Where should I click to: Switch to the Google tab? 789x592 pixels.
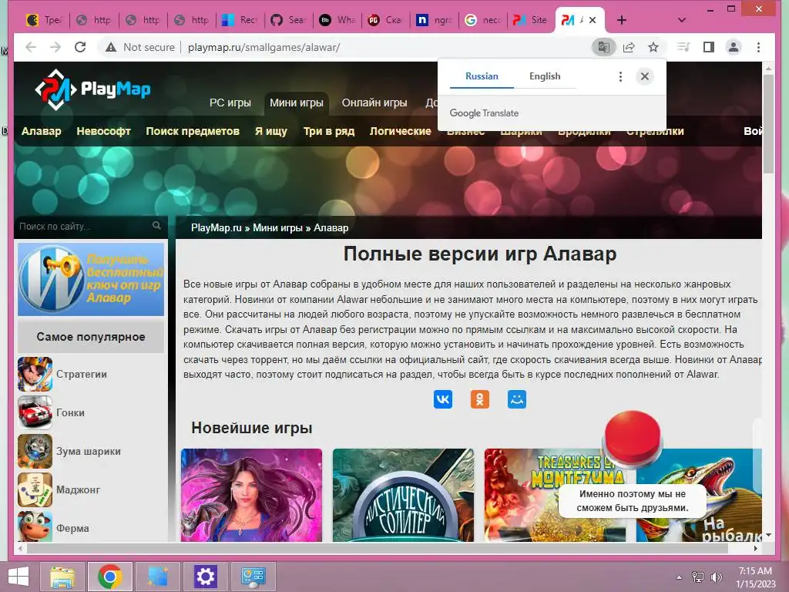[483, 20]
